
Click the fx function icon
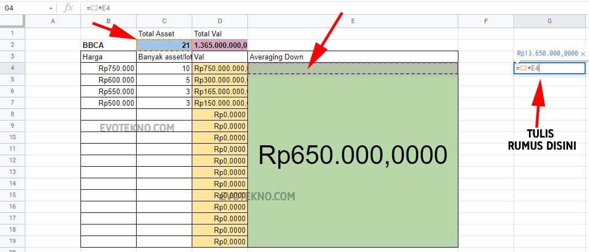[x=68, y=8]
